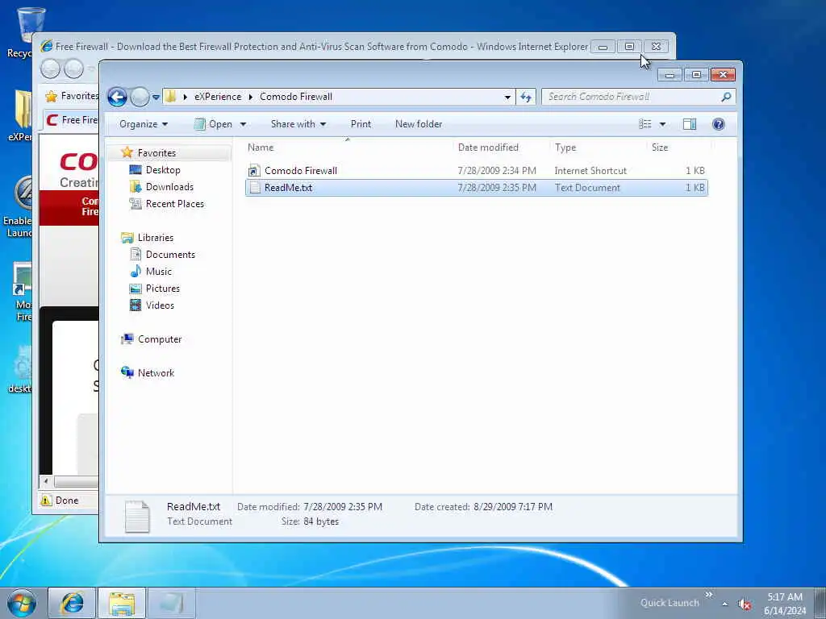Open Windows Explorer from the taskbar
The image size is (826, 619).
(x=123, y=603)
